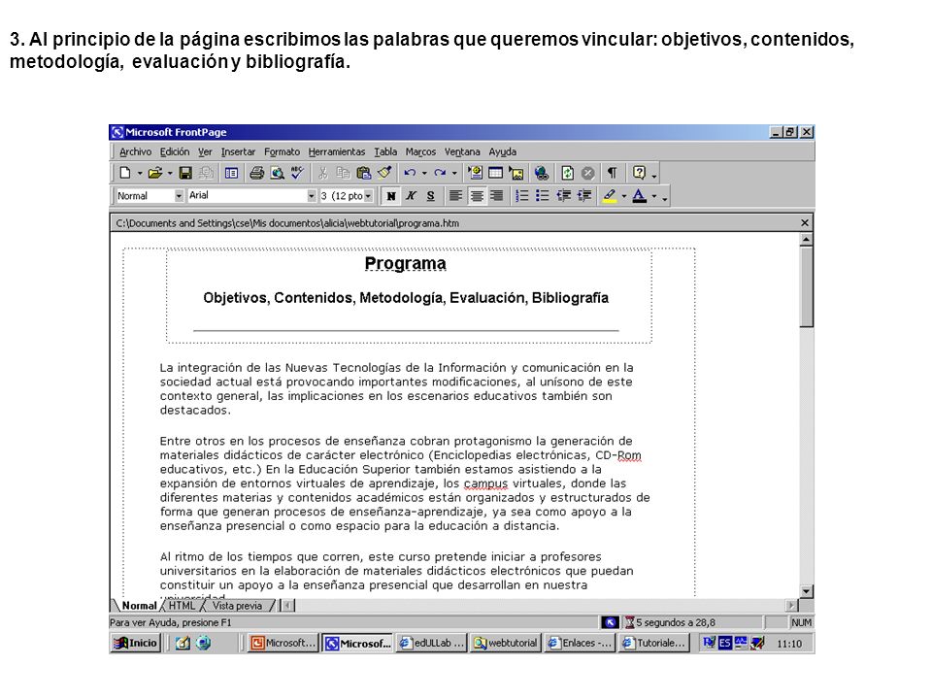
Task: Switch to the webtutorial taskbar window
Action: 506,643
